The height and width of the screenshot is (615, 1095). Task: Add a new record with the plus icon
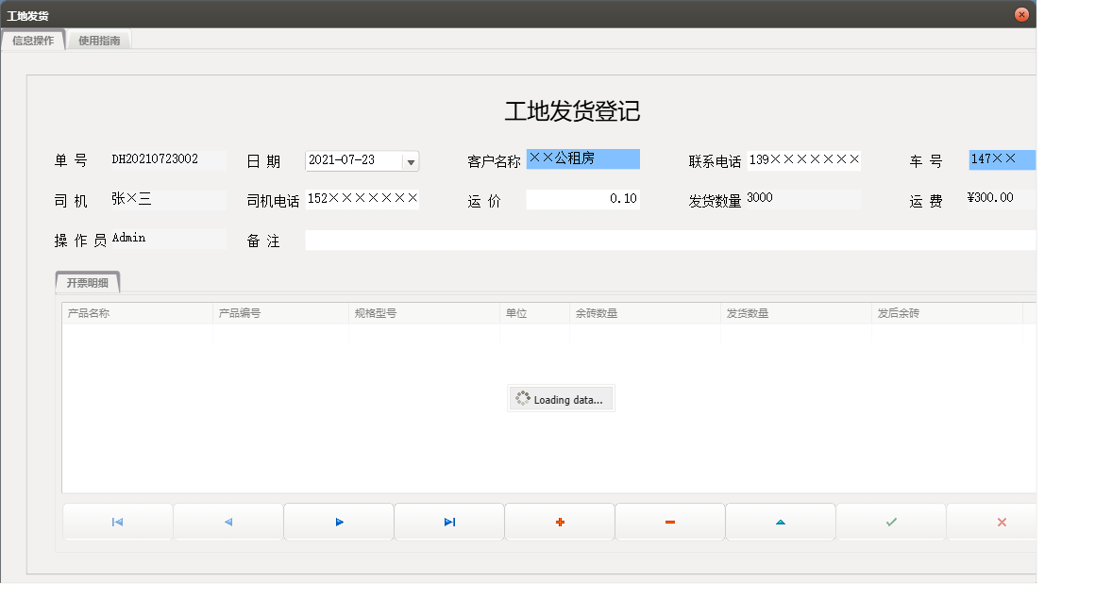click(x=559, y=522)
